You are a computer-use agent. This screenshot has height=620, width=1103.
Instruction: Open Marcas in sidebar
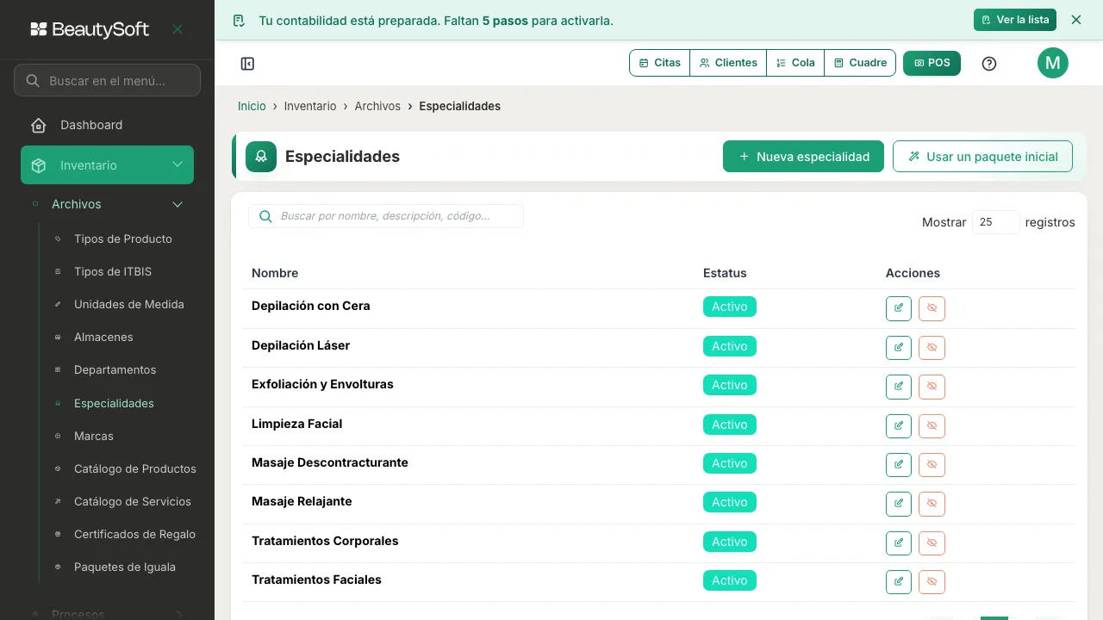coord(94,436)
